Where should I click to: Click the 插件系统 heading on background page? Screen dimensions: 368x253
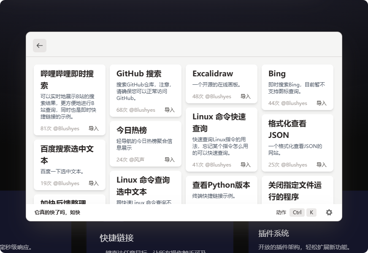(x=273, y=233)
